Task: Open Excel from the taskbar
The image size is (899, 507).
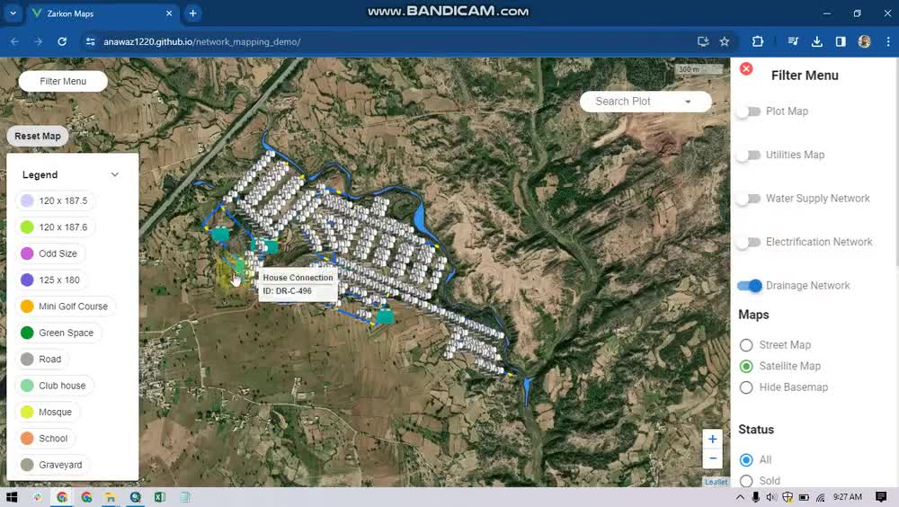Action: point(160,497)
